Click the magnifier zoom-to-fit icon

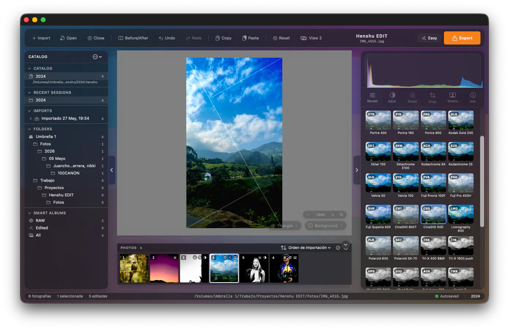tap(342, 215)
